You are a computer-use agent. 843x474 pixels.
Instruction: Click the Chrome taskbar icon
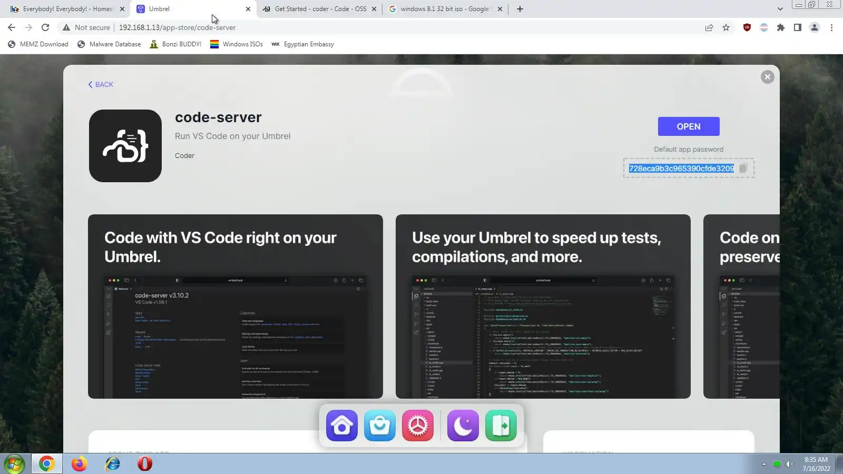coord(46,464)
